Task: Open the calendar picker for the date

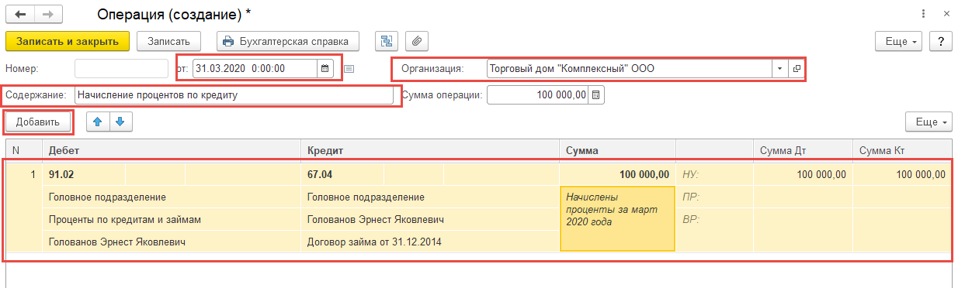Action: coord(325,68)
